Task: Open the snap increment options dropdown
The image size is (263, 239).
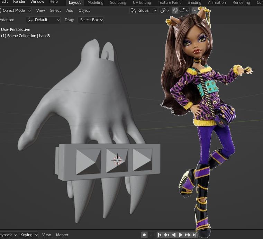Action: (x=184, y=11)
